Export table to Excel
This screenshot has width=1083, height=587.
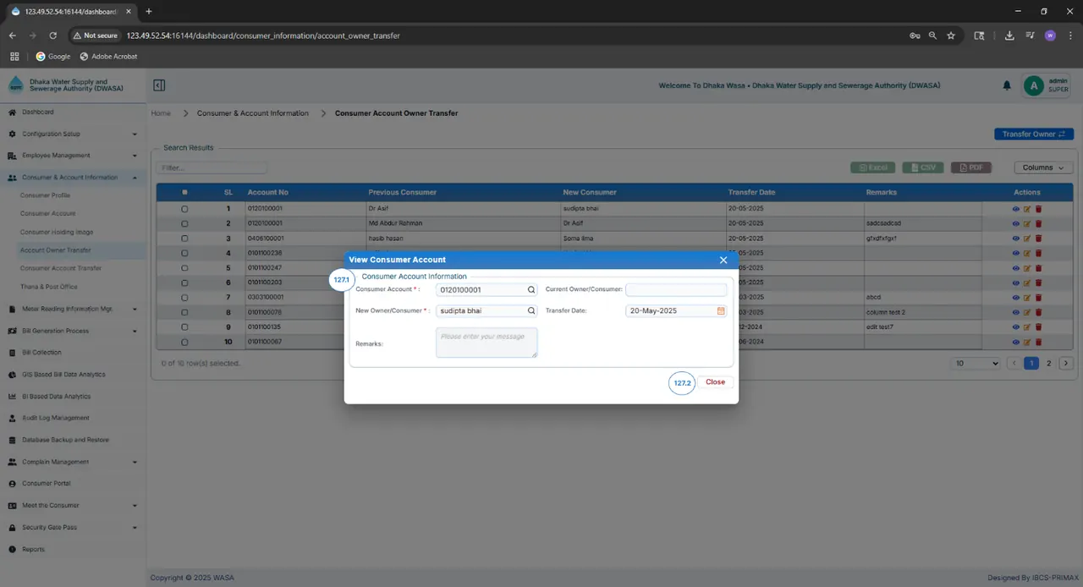tap(872, 167)
